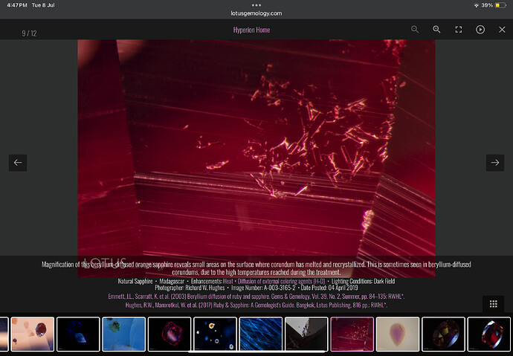Select the dark faceted oval gem thumbnail
Image resolution: width=513 pixels, height=356 pixels.
point(443,334)
